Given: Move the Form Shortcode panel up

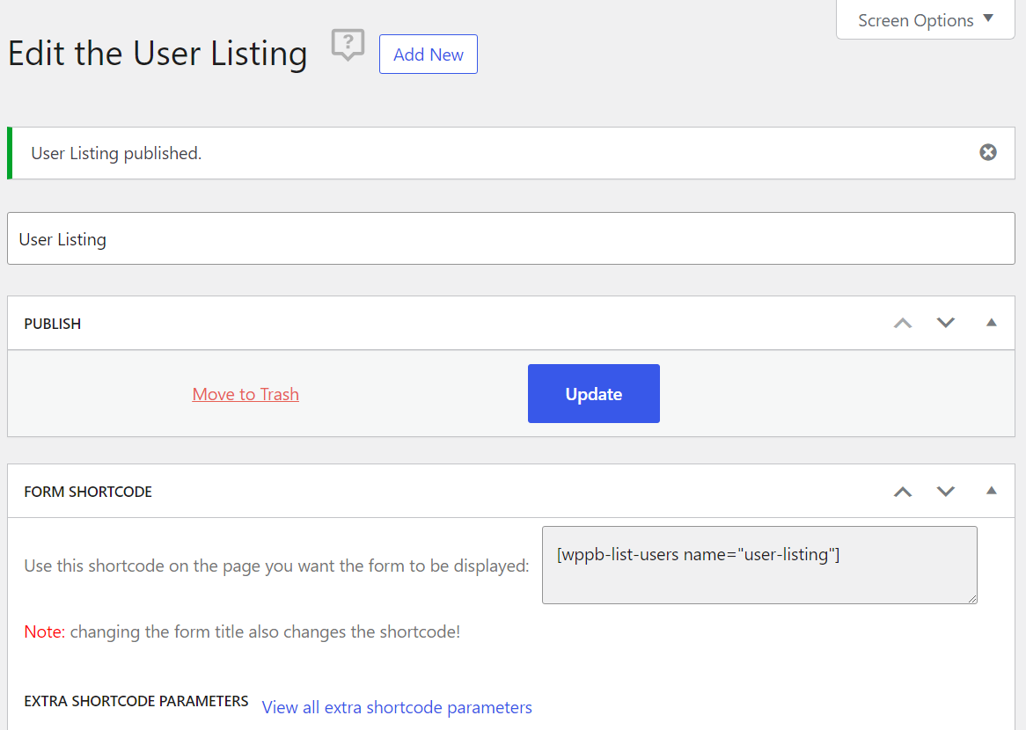Looking at the screenshot, I should click(902, 492).
